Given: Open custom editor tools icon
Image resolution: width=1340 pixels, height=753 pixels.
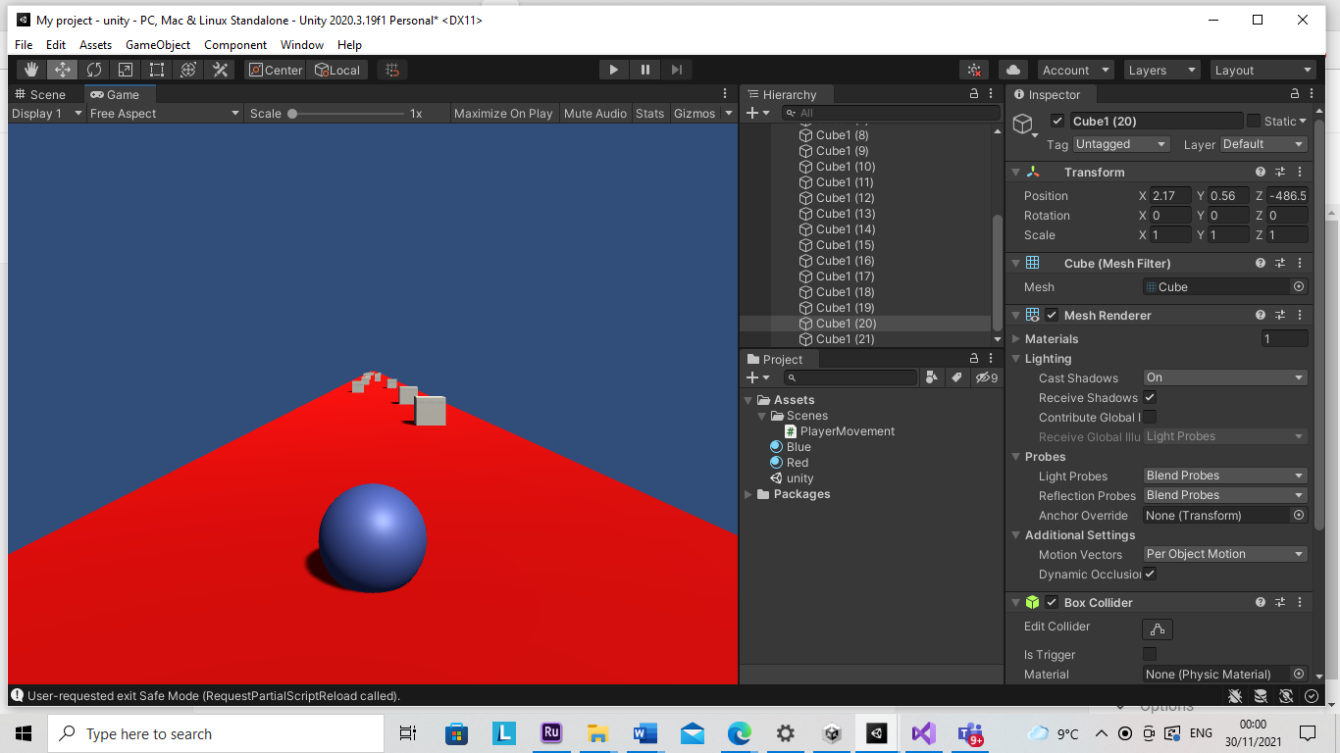Looking at the screenshot, I should [x=220, y=70].
